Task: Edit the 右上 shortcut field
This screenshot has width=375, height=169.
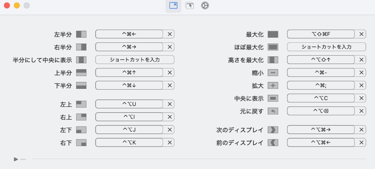Action: tap(129, 117)
